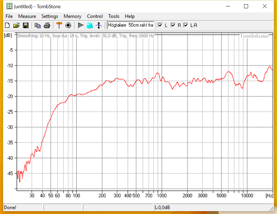This screenshot has height=214, width=277.
Task: Open the Help menu
Action: tap(130, 16)
